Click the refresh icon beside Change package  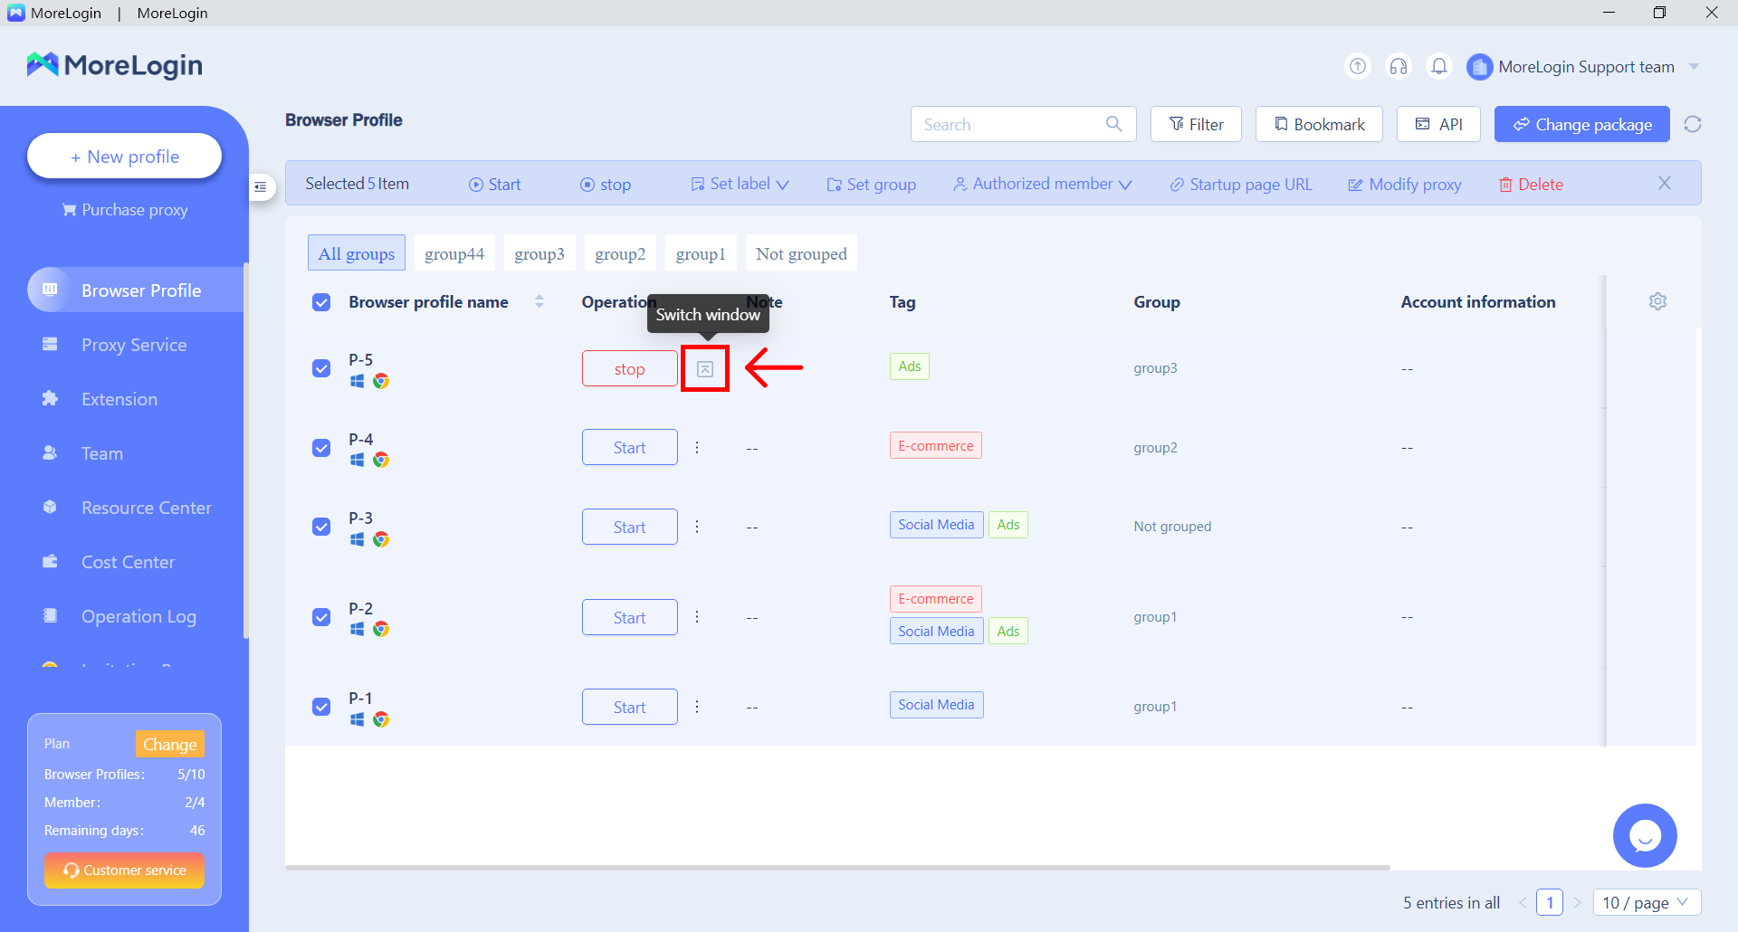[x=1693, y=124]
